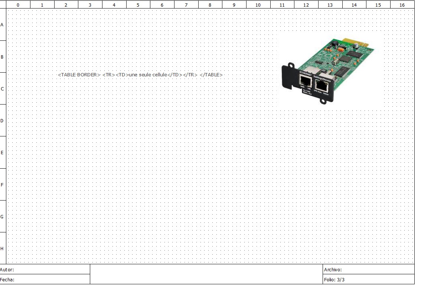Click the gold edge connector on the card
Viewport: 421px width, 288px height.
pos(356,40)
